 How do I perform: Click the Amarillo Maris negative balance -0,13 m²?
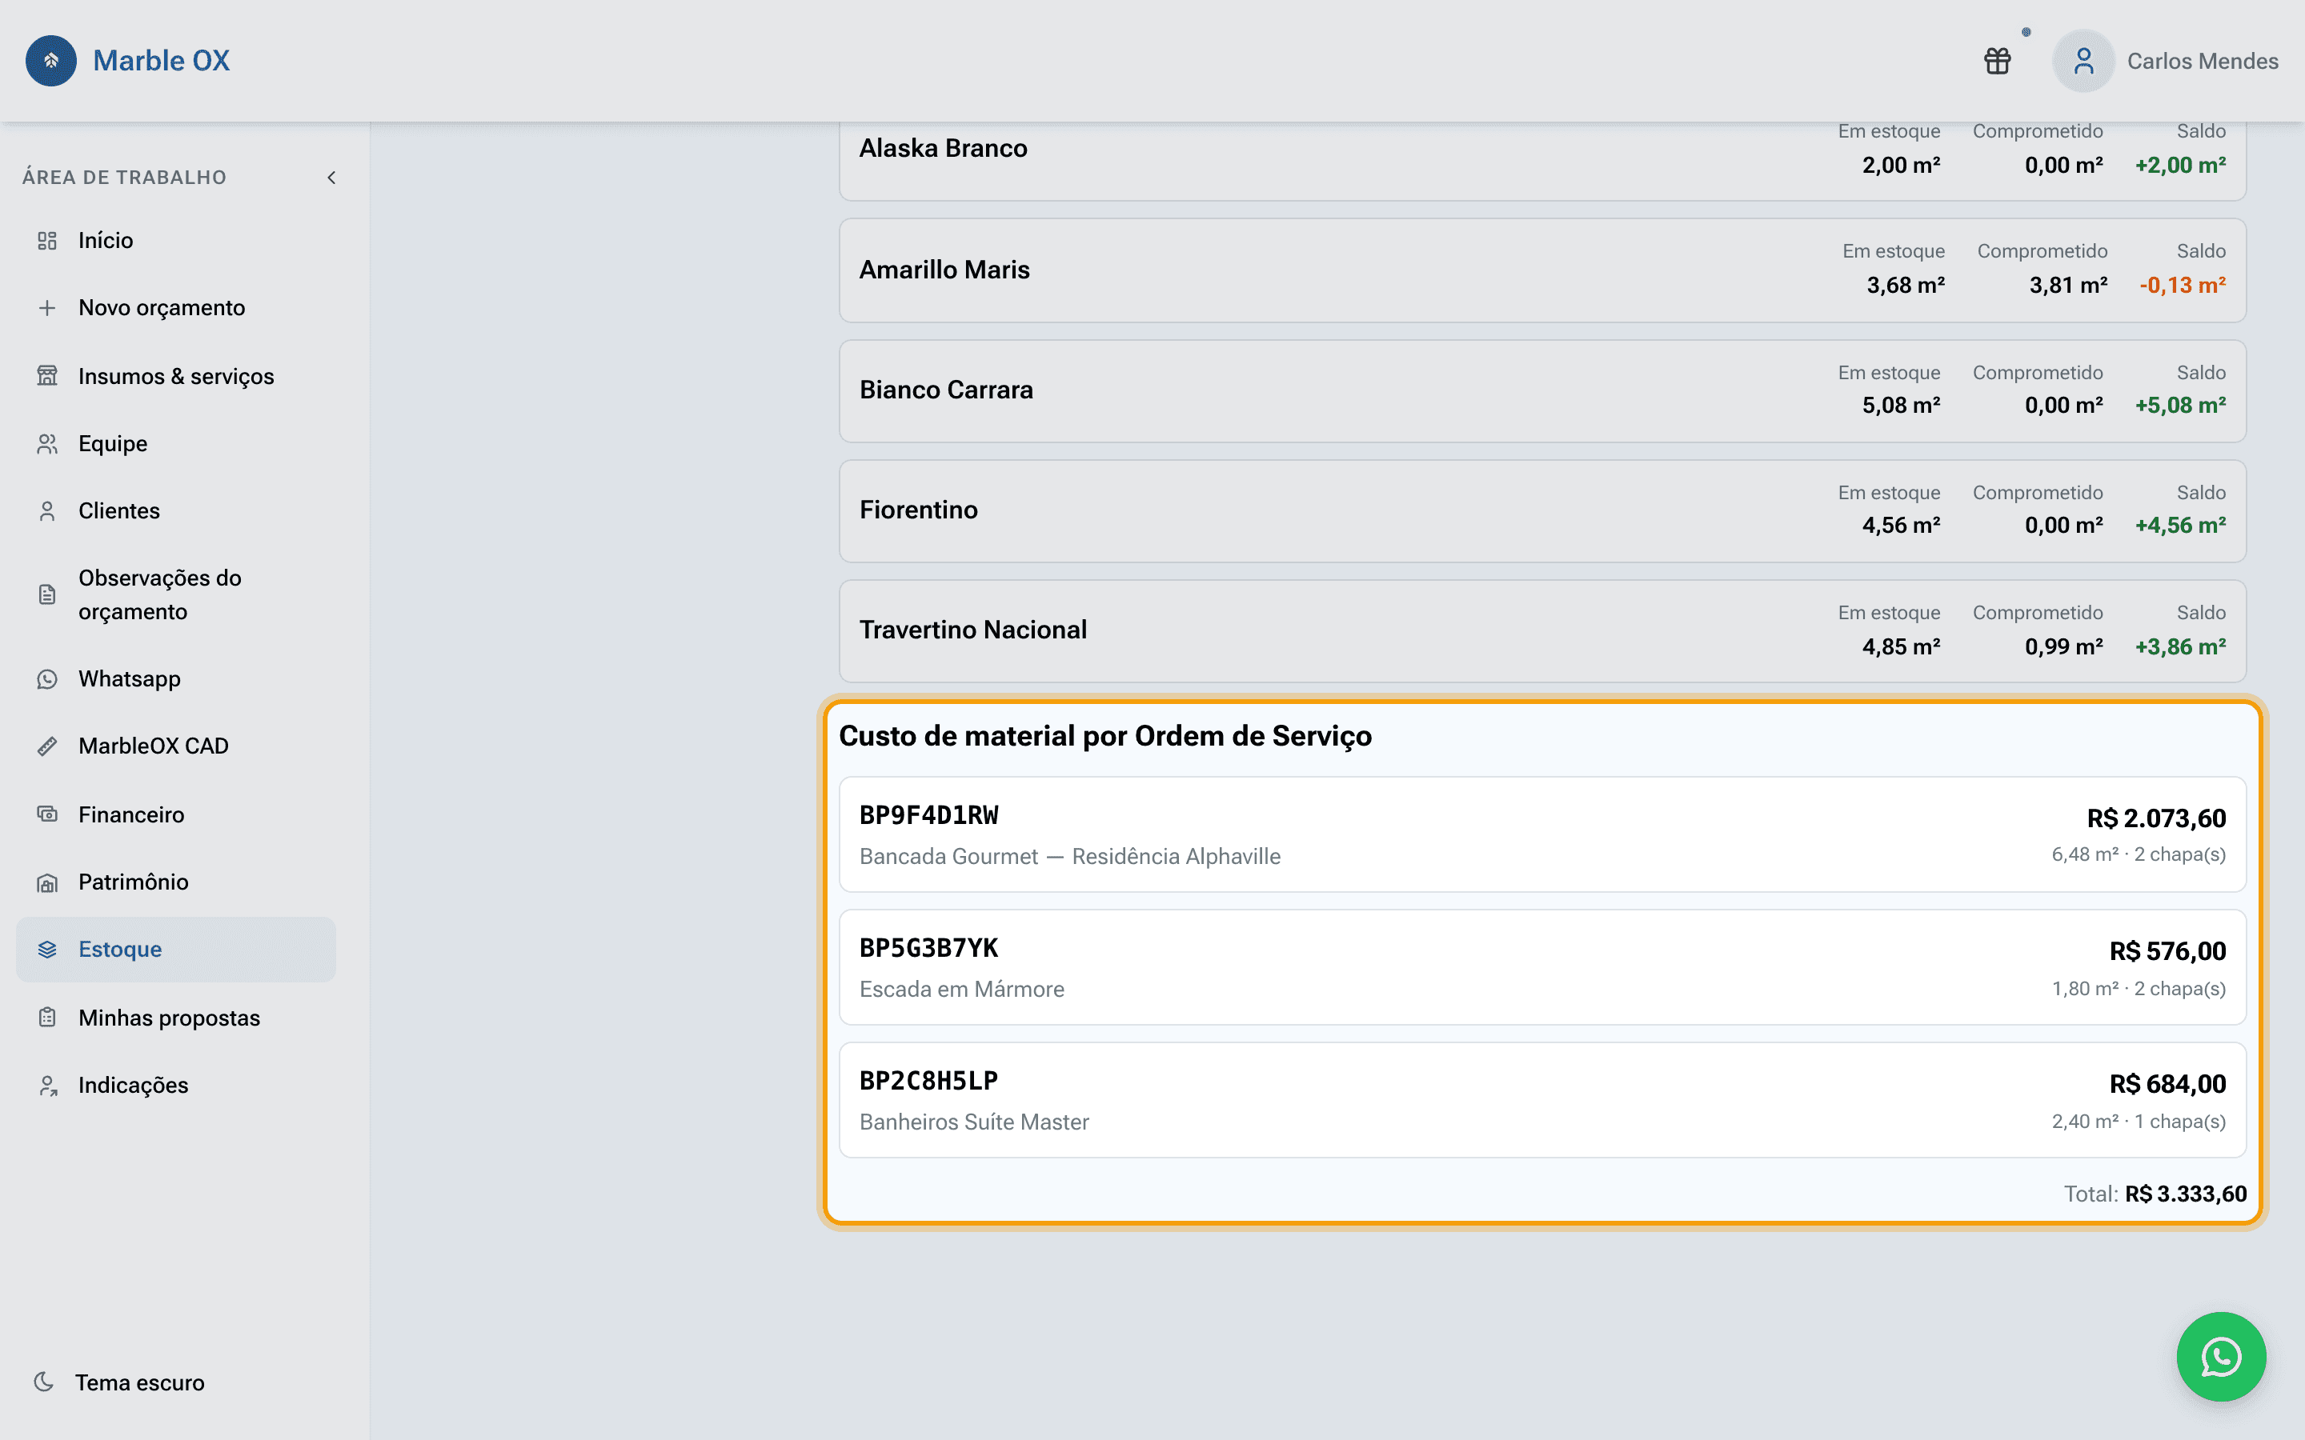pyautogui.click(x=2182, y=286)
